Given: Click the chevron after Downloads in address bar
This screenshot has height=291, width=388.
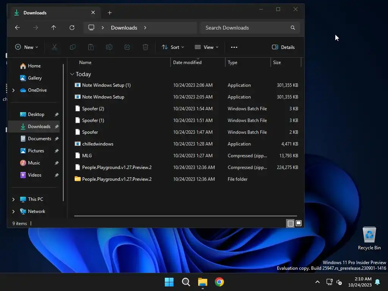Looking at the screenshot, I should [x=145, y=28].
